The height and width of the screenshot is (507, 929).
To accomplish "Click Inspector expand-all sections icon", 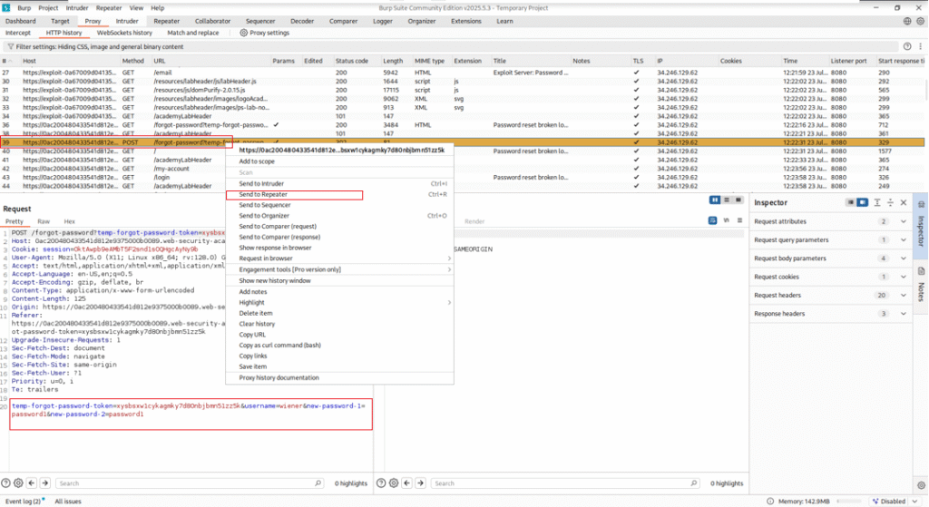I will click(877, 202).
